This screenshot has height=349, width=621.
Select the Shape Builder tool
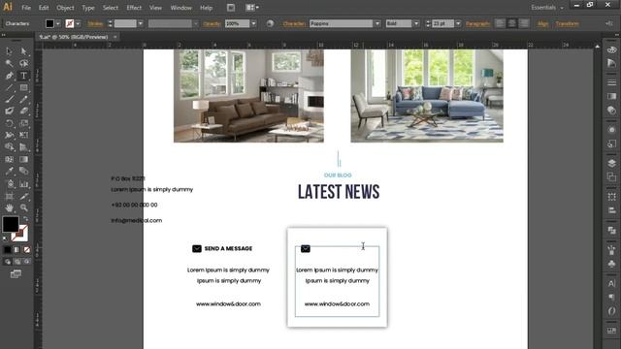tap(9, 147)
